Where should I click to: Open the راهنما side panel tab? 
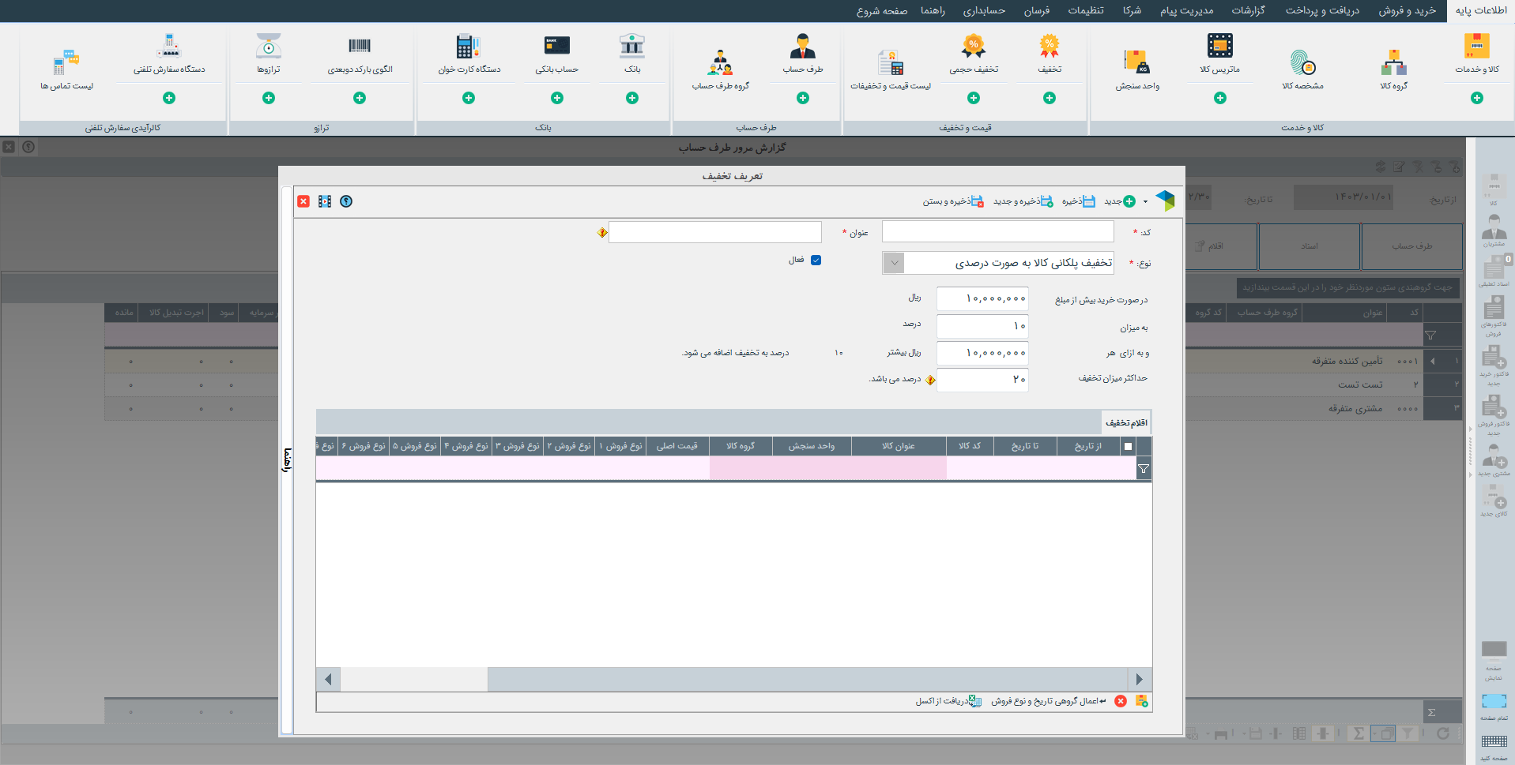click(288, 460)
